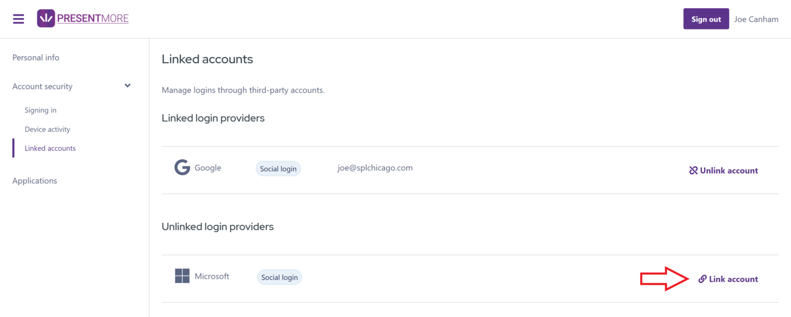Click the joe@splchicago.com email address
Viewport: 791px width, 317px height.
(x=375, y=168)
